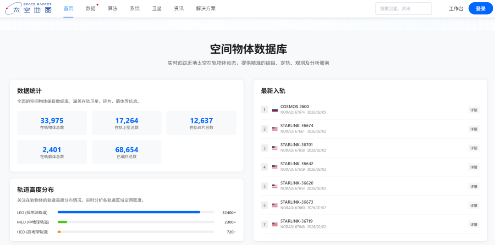The width and height of the screenshot is (495, 245).
Task: Open the 算法 menu item
Action: 113,9
